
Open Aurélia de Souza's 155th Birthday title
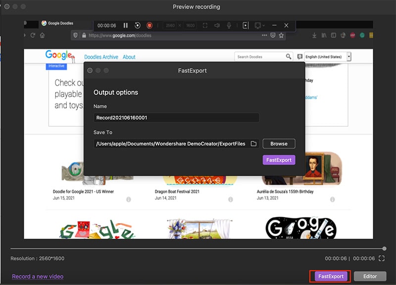point(285,191)
